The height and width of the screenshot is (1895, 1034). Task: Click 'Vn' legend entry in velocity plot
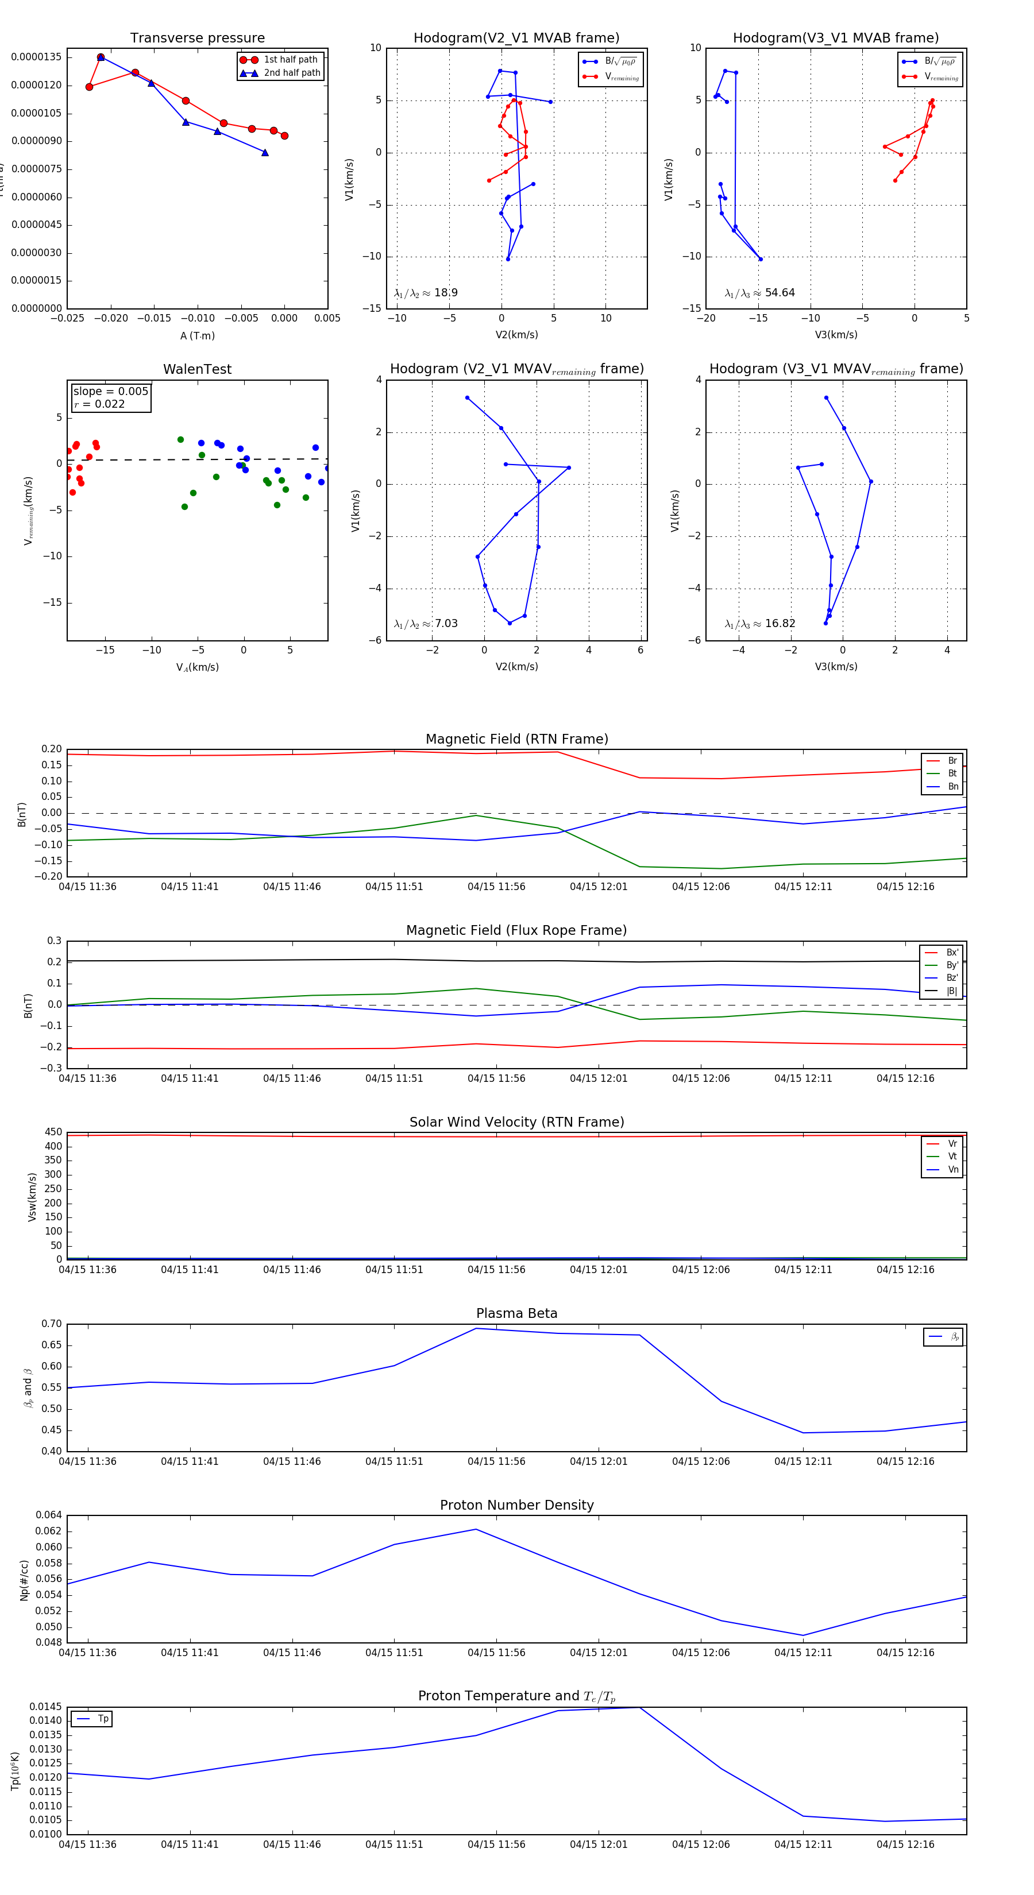click(x=942, y=1170)
